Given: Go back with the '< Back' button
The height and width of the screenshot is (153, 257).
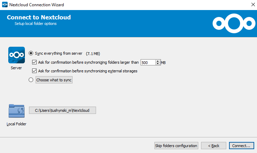Looking at the screenshot, I should tap(213, 146).
